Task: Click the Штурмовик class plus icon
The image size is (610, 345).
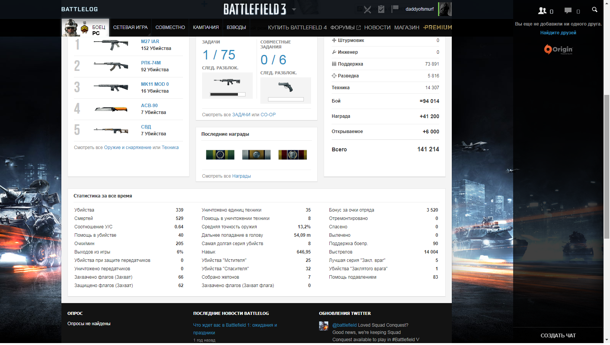Action: point(334,40)
